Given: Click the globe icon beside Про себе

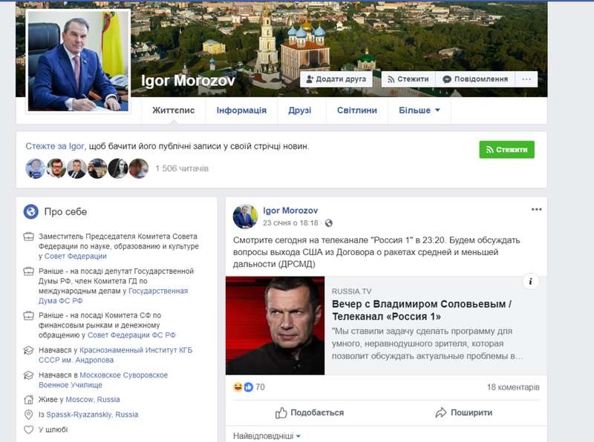Looking at the screenshot, I should (x=31, y=211).
